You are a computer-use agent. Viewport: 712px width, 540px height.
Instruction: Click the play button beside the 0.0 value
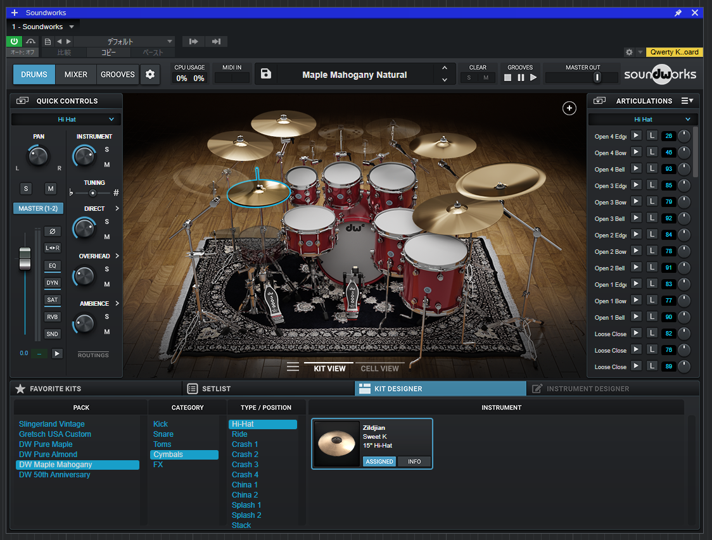[57, 353]
